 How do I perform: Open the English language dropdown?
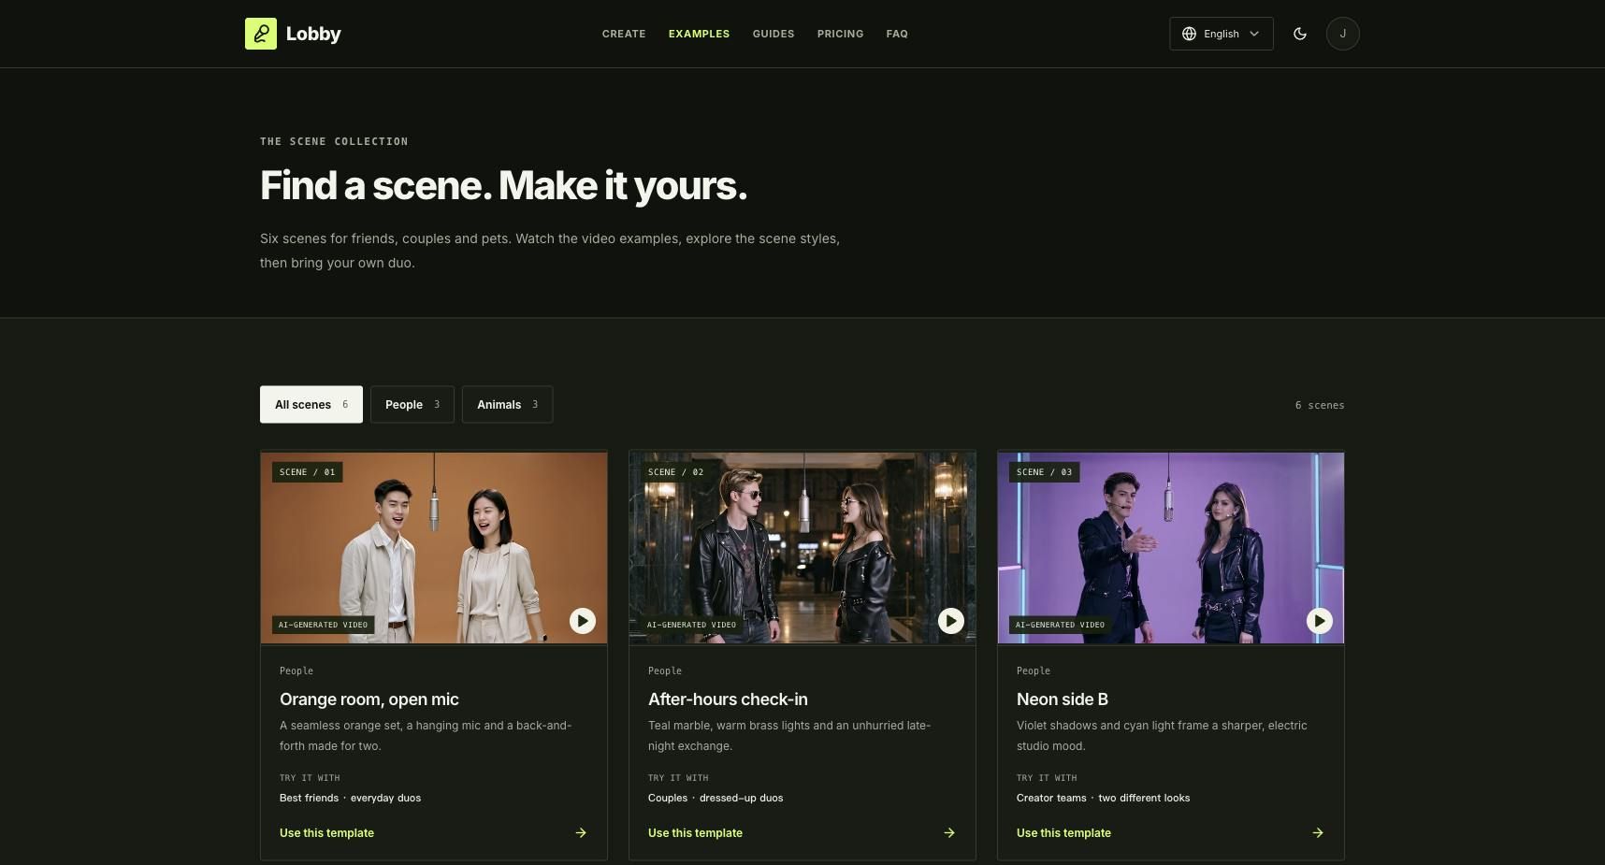pyautogui.click(x=1222, y=34)
